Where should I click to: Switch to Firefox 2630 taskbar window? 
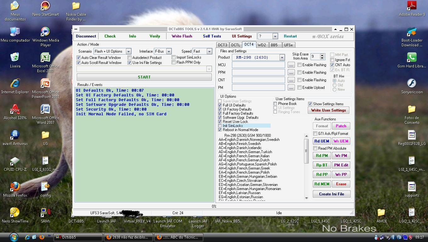point(128,237)
